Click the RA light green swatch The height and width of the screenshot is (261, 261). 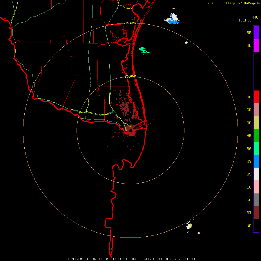pyautogui.click(x=256, y=148)
